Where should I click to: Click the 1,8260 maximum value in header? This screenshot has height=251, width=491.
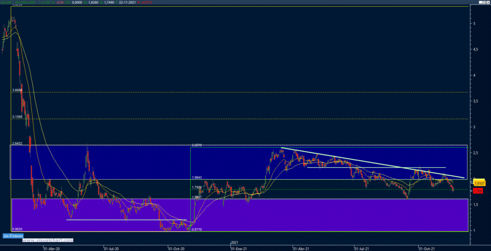[x=94, y=2]
